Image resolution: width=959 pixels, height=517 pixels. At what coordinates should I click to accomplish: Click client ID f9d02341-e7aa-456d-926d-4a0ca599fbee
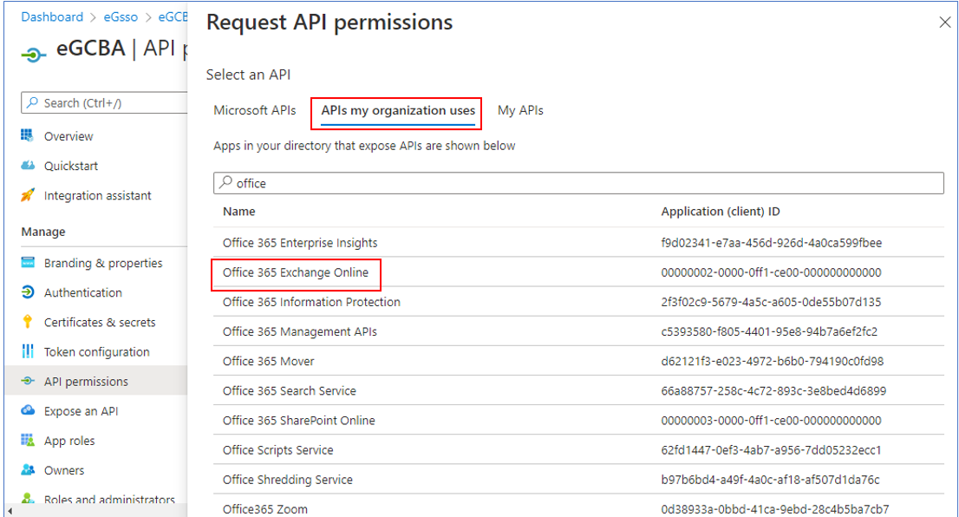coord(771,243)
